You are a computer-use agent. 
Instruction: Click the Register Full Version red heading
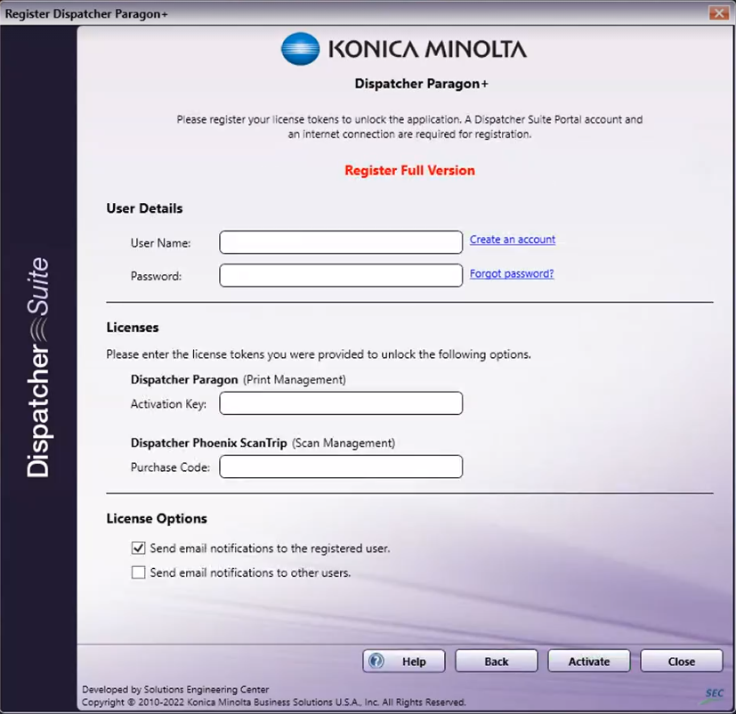pyautogui.click(x=409, y=170)
